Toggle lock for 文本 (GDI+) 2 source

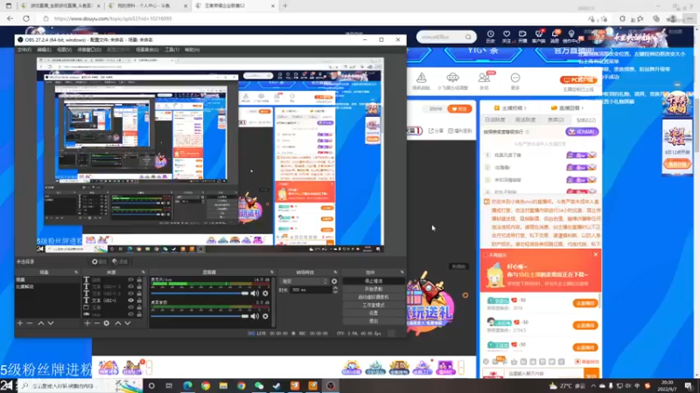pos(139,293)
